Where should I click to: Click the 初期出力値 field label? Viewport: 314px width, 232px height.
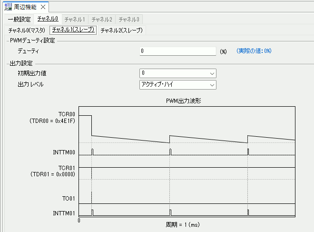point(32,73)
